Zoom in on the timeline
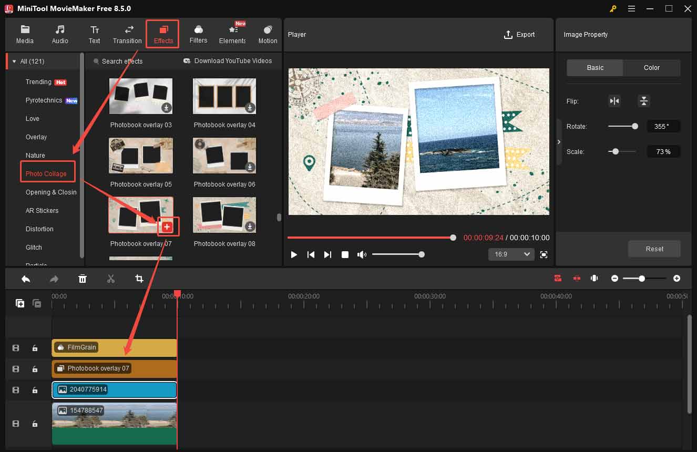Screen dimensions: 697x452 (676, 278)
